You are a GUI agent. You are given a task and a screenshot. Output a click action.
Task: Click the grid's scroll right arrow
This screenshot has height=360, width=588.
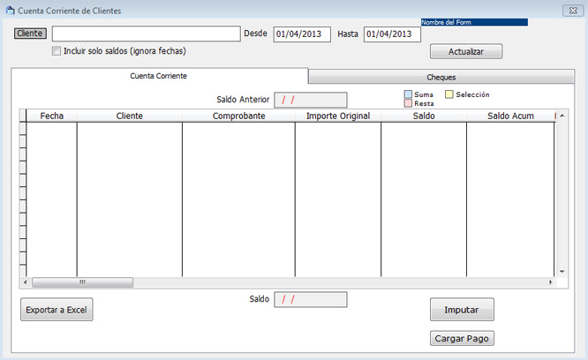pos(551,282)
